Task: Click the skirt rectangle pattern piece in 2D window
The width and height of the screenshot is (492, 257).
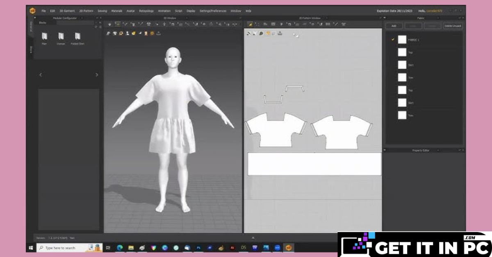Action: 314,164
